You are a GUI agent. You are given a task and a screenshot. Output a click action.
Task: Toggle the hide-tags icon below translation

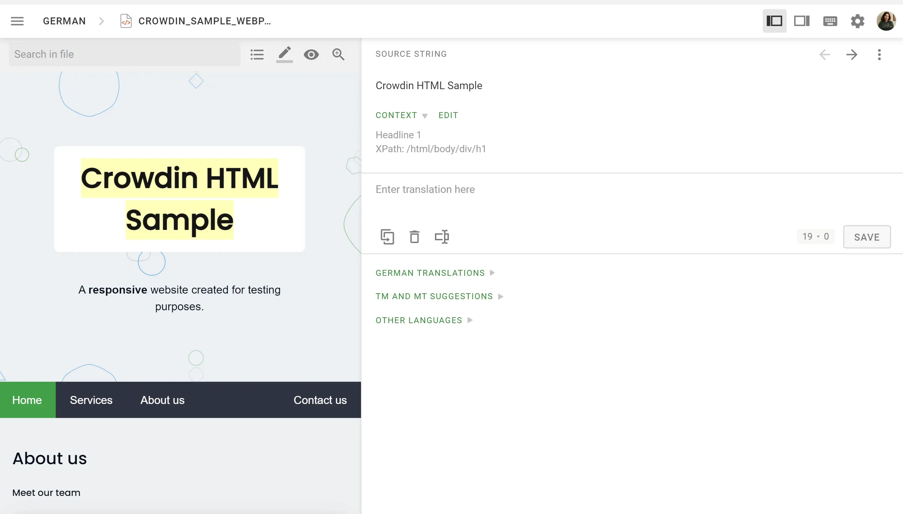click(442, 236)
